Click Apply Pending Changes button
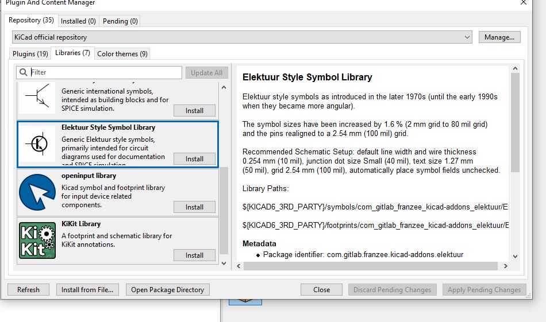Image resolution: width=546 pixels, height=322 pixels. point(484,290)
